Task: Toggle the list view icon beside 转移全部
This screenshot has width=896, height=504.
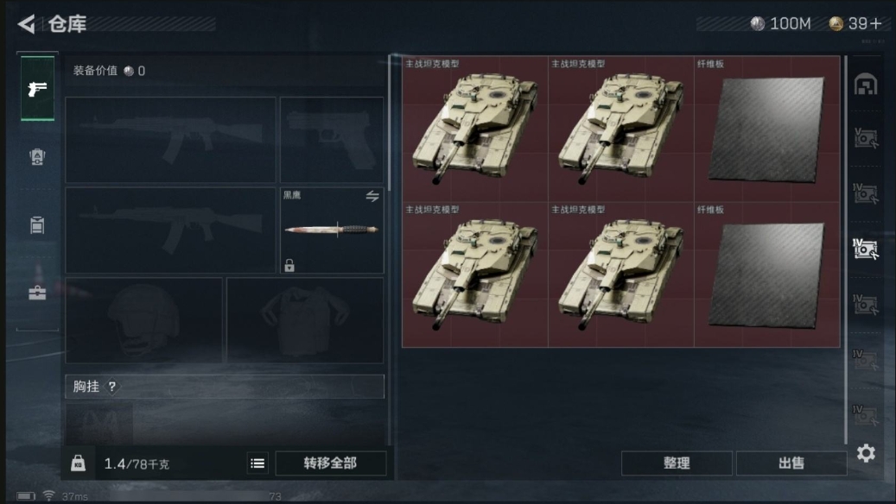Action: click(x=257, y=463)
